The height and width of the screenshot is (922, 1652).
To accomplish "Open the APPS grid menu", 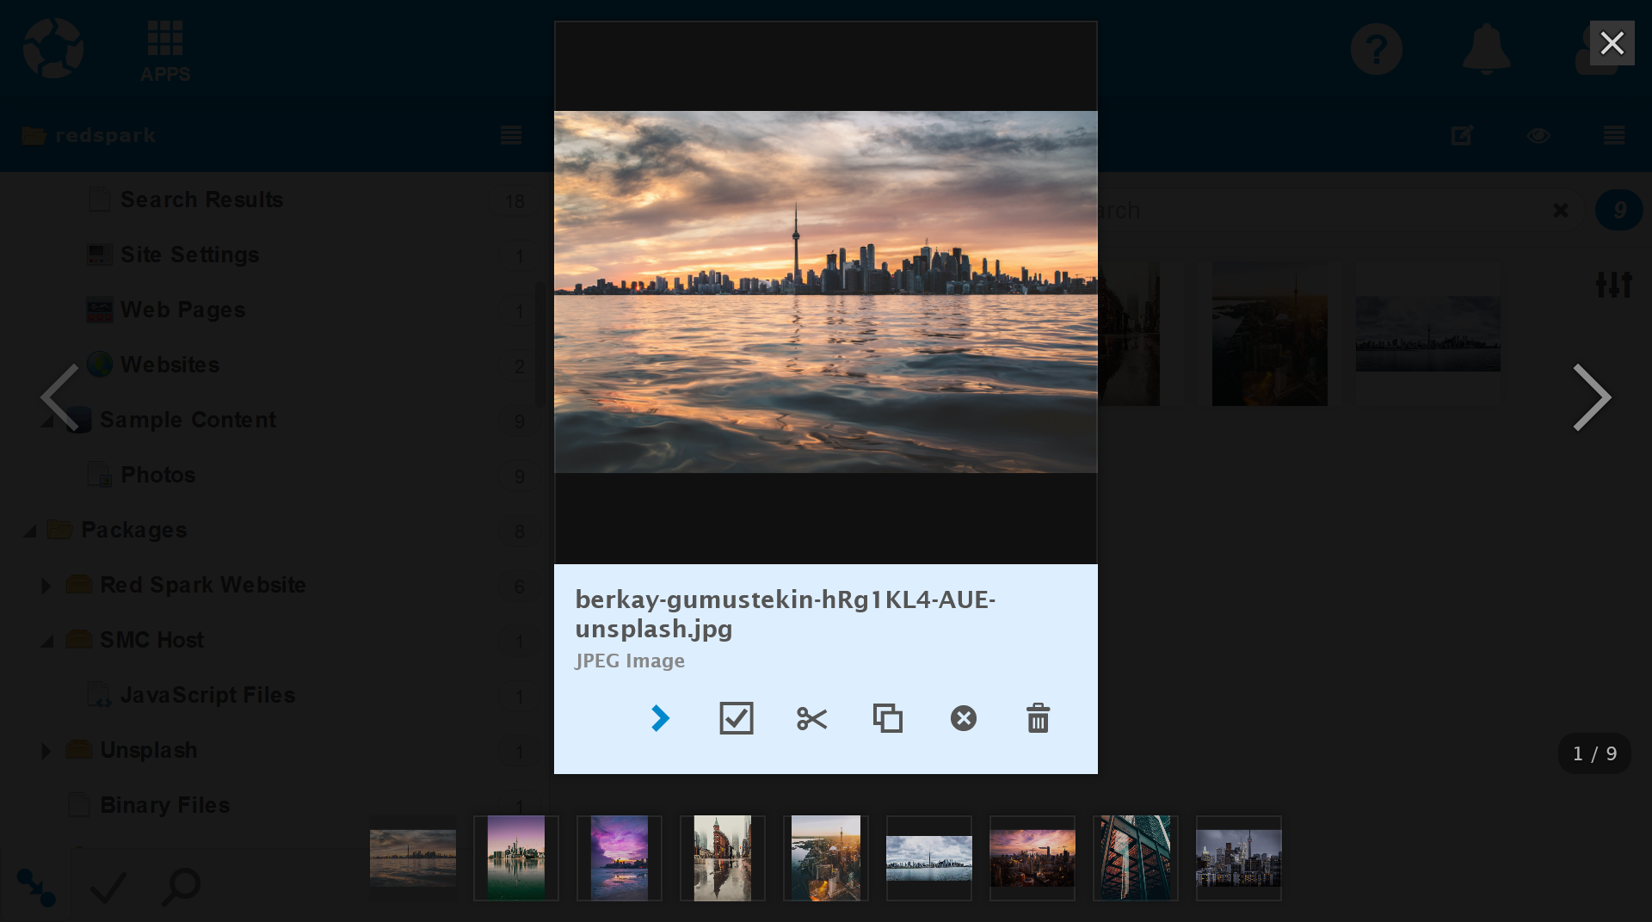I will [x=165, y=52].
